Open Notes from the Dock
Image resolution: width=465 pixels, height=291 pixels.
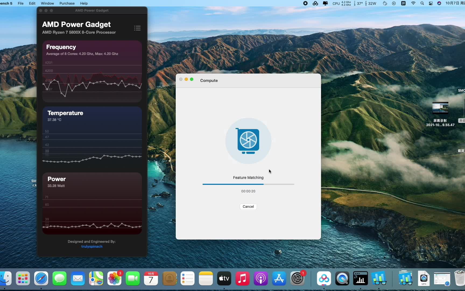pyautogui.click(x=206, y=278)
